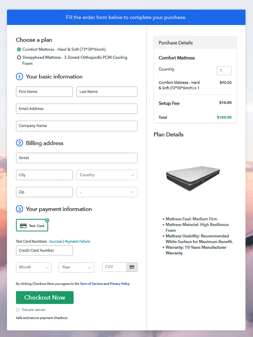Image resolution: width=253 pixels, height=337 pixels.
Task: Click the 'Choose a plan' heading
Action: [x=34, y=40]
